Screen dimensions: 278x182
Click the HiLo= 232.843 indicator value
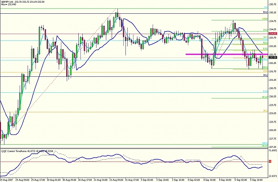[8, 4]
